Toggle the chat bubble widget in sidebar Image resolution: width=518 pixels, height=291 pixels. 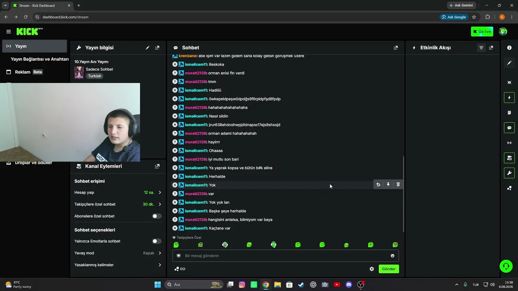(x=509, y=128)
